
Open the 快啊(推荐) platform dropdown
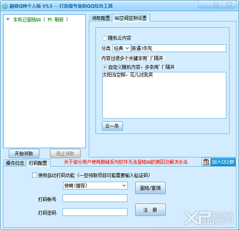(95, 186)
